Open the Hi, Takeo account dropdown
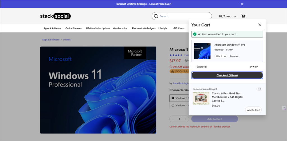 [228, 16]
